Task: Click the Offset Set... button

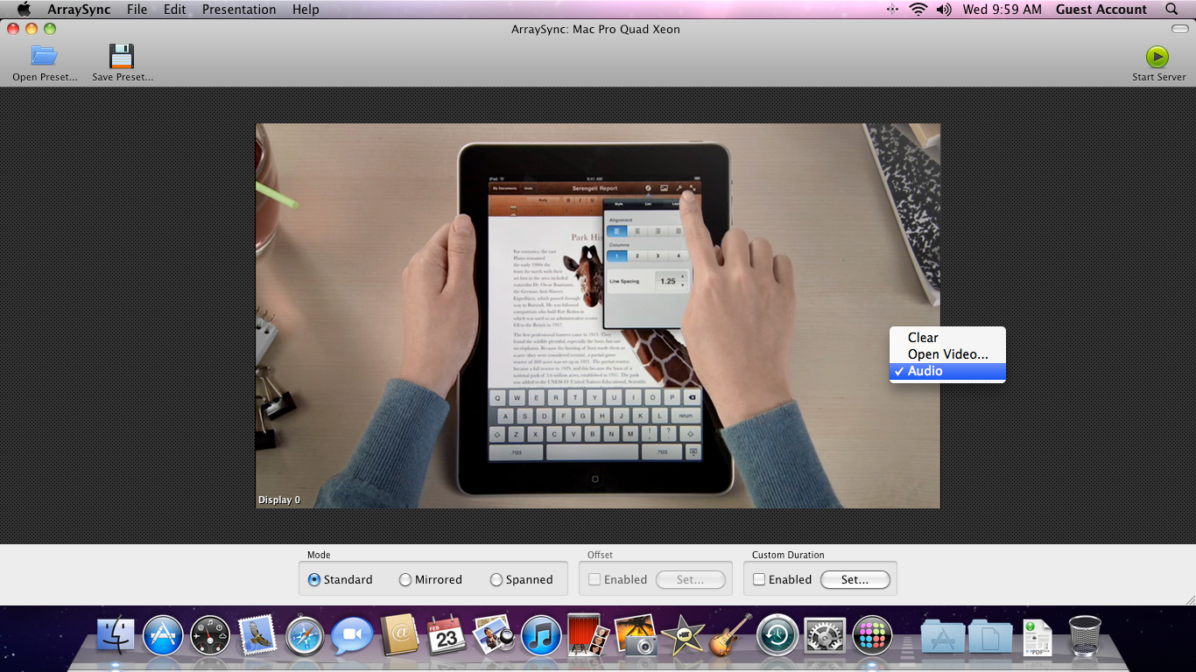Action: [x=691, y=579]
